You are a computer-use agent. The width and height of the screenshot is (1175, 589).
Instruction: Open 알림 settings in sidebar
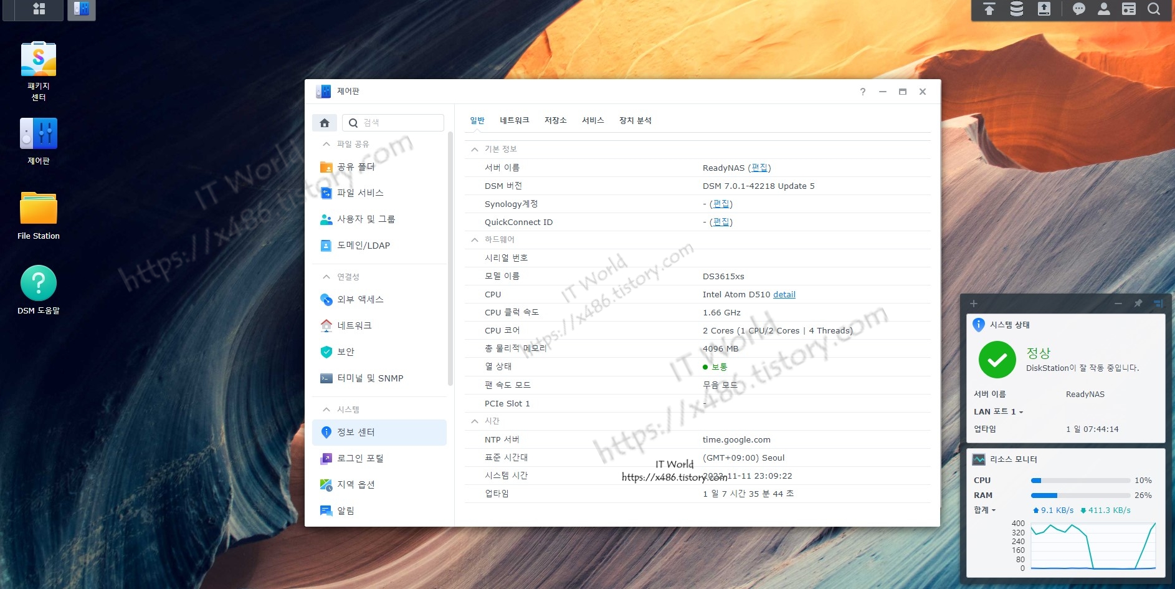pos(379,511)
